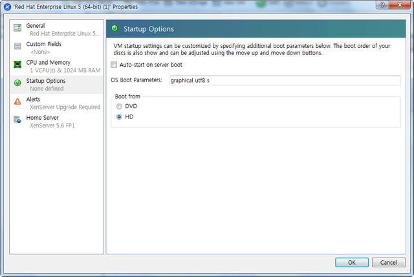The image size is (414, 277).
Task: Click the 'None defined' subtitle text
Action: tap(47, 89)
